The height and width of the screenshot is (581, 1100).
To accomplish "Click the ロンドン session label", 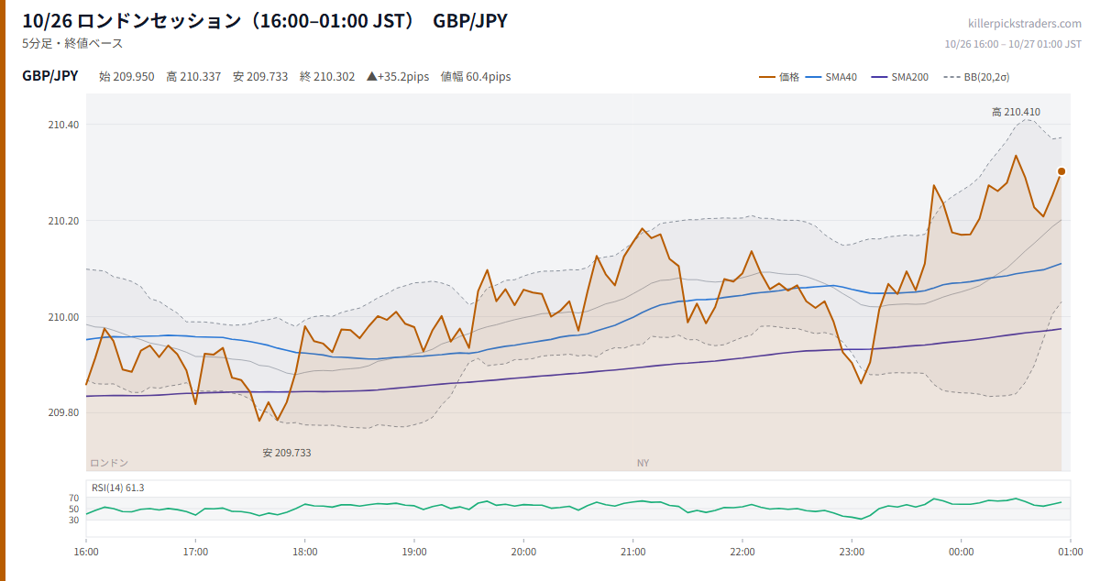I will (109, 463).
